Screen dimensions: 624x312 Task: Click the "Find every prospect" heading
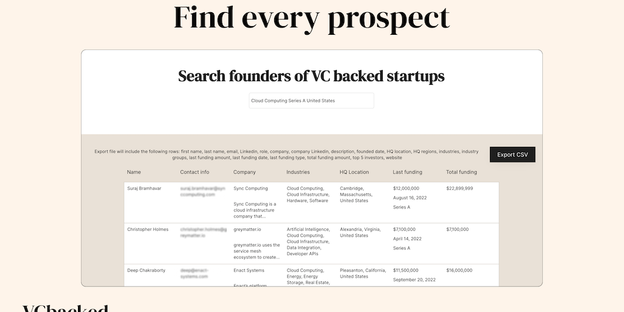(x=311, y=18)
